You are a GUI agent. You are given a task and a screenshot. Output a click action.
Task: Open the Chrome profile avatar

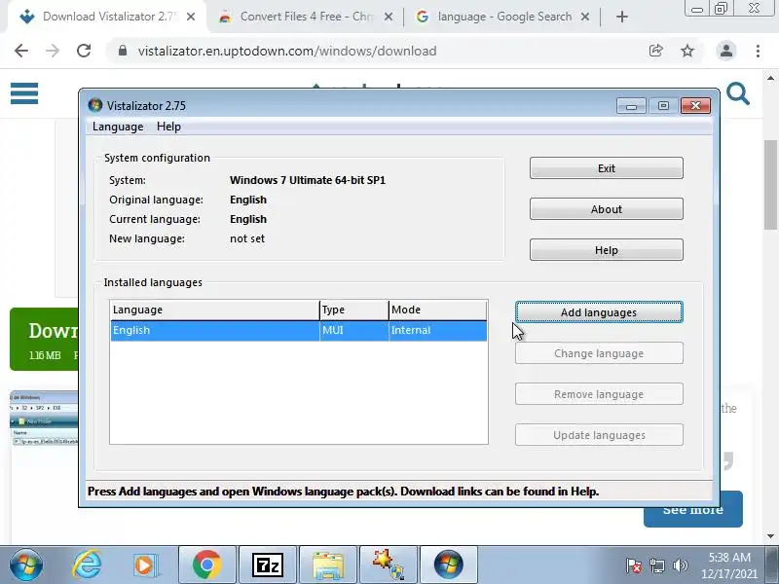pos(725,51)
